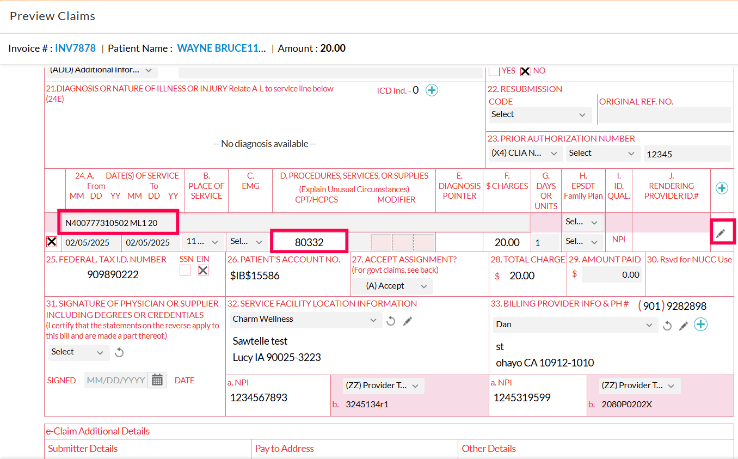
Task: Uncheck the service line row checkbox
Action: click(x=51, y=241)
